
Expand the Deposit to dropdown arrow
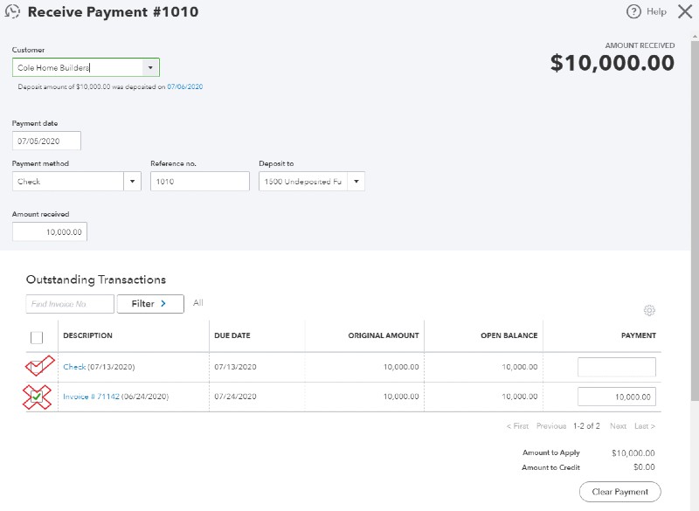pos(356,182)
